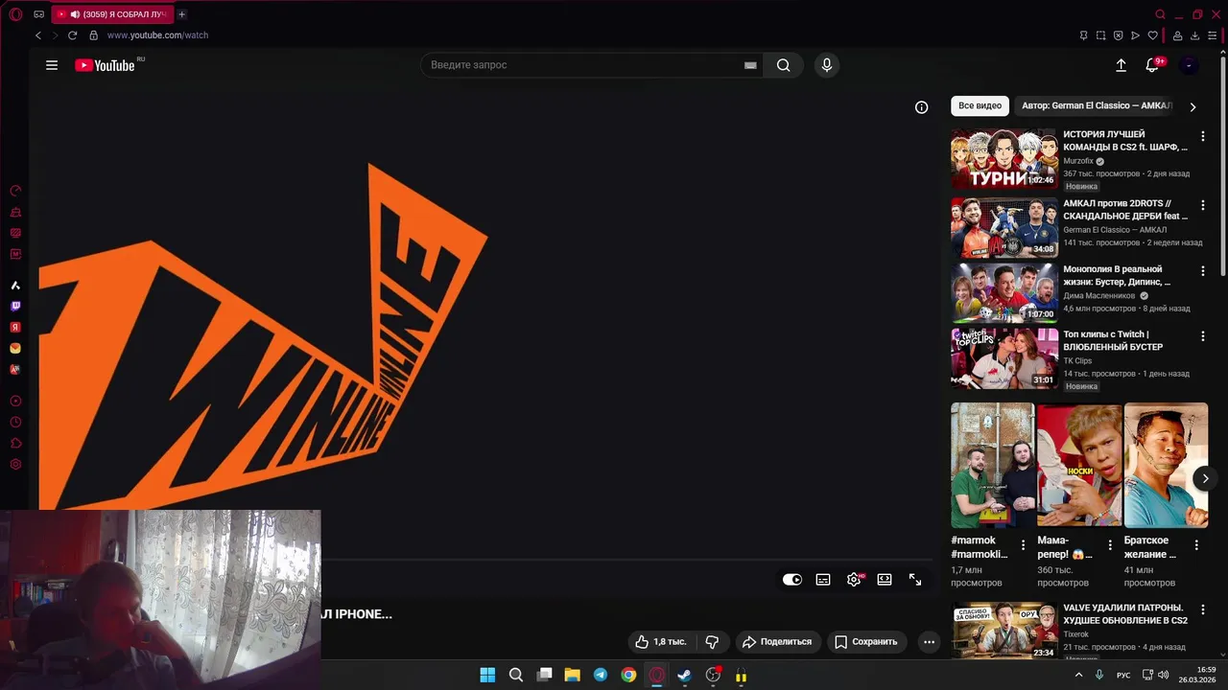
Task: Open Steam from the taskbar
Action: pos(684,675)
